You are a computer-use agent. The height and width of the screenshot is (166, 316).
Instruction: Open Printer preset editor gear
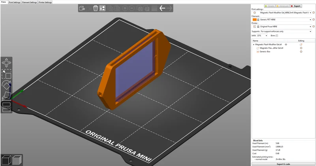click(314, 26)
